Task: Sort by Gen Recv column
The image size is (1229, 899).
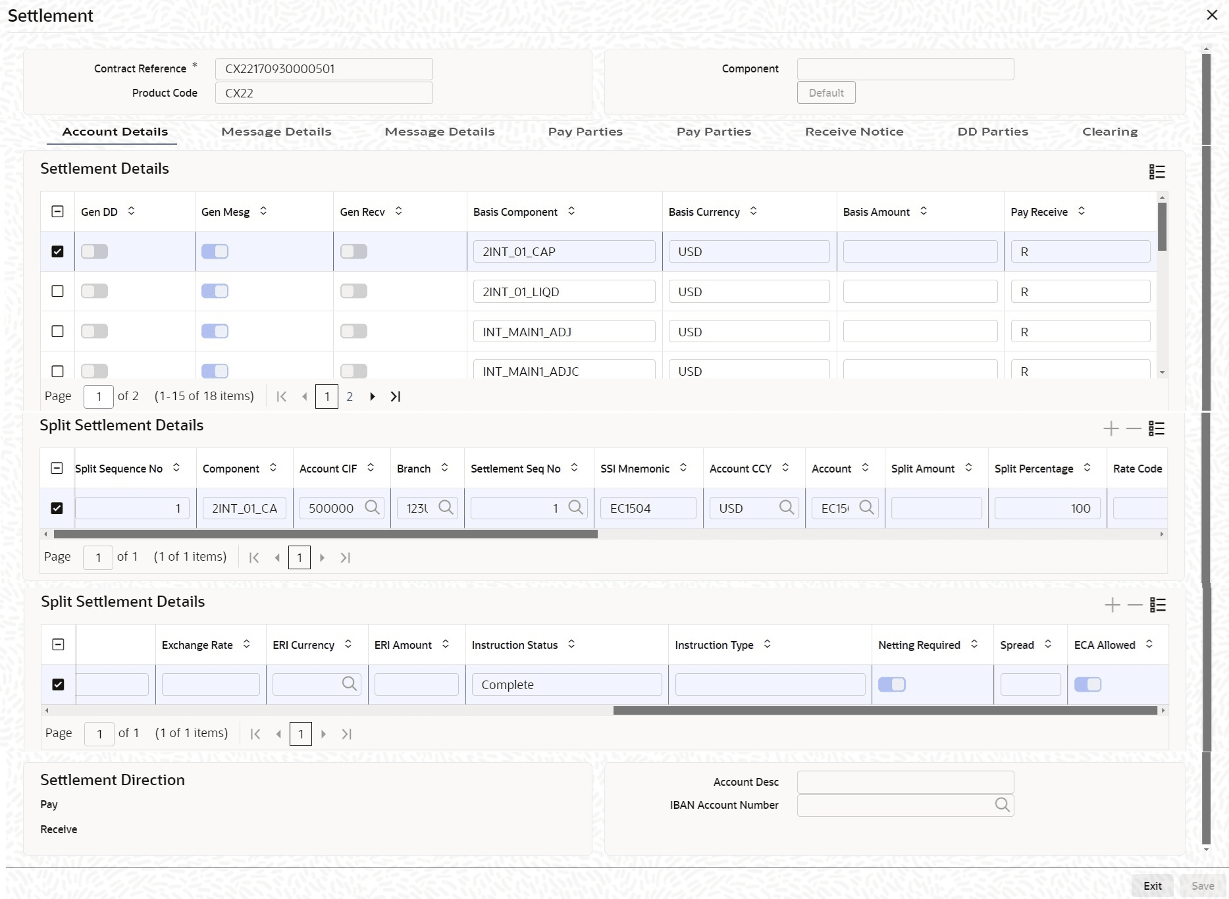Action: coord(398,211)
